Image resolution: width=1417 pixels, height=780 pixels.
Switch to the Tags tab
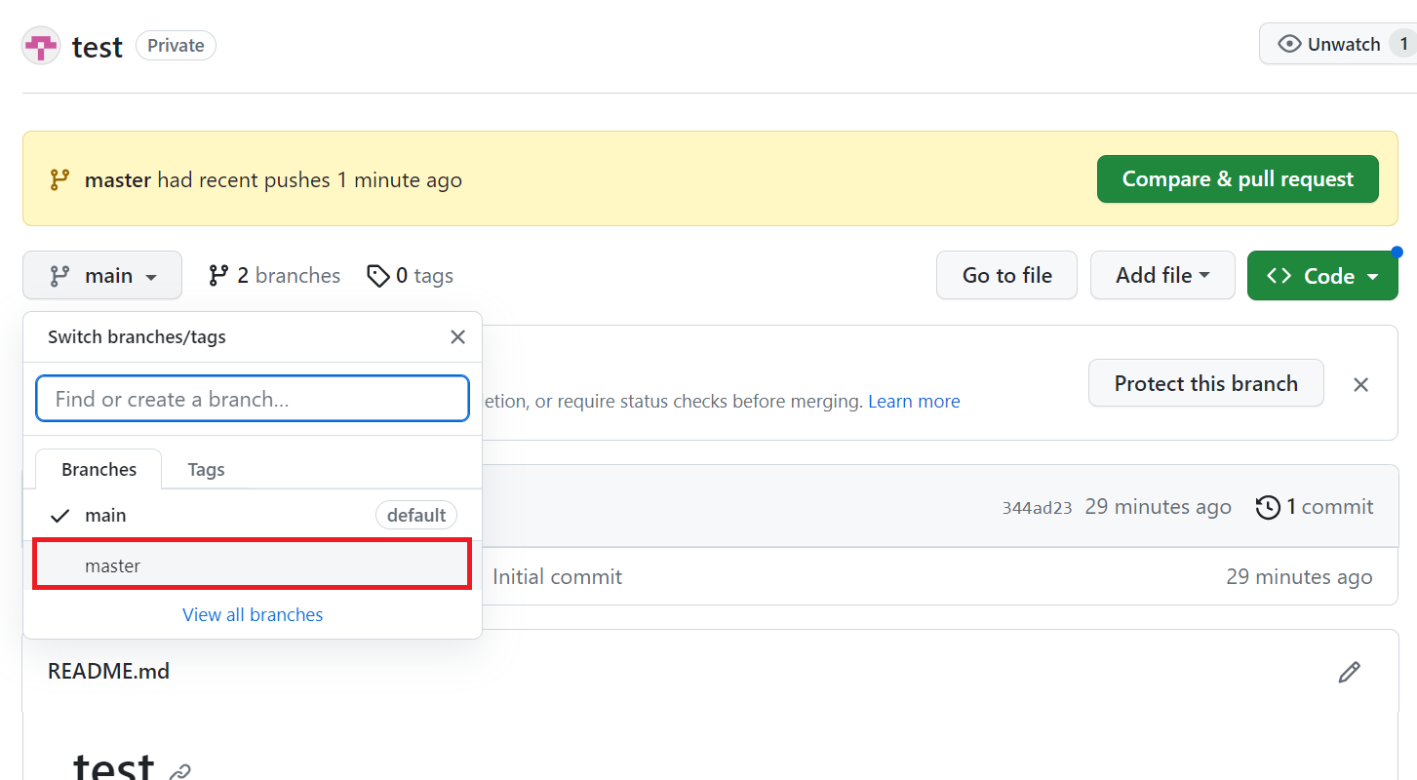[206, 469]
